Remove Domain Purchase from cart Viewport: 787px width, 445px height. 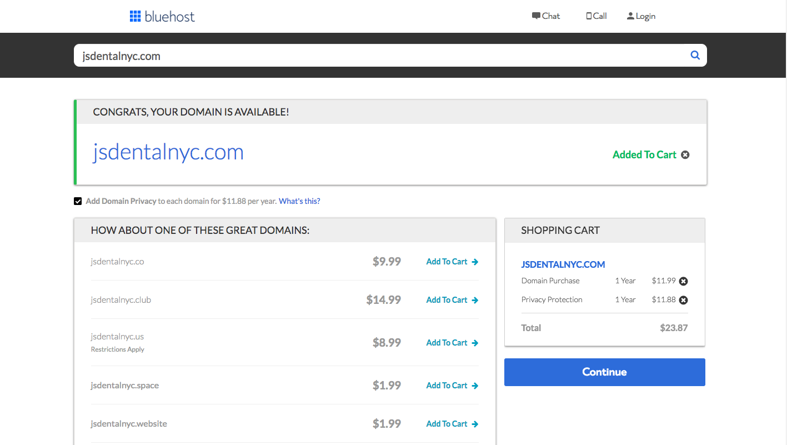(x=684, y=281)
